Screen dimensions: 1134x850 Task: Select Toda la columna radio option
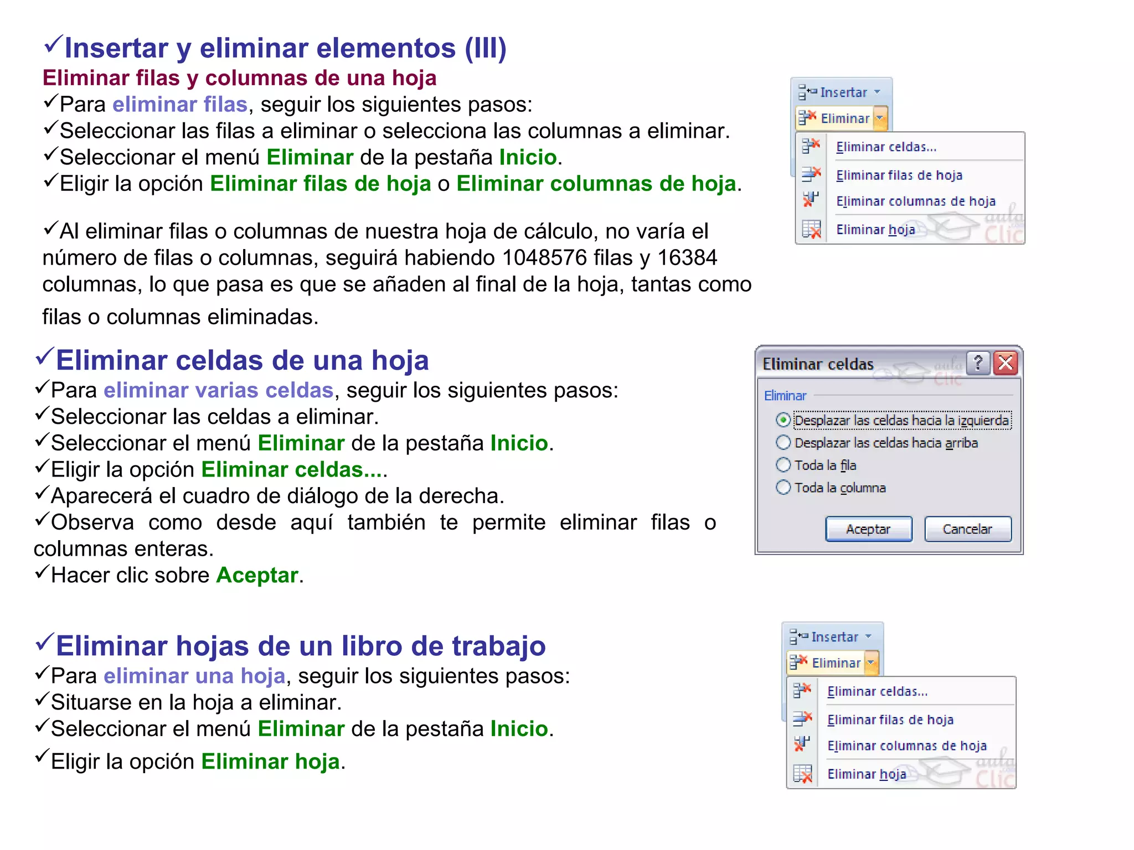(x=783, y=488)
